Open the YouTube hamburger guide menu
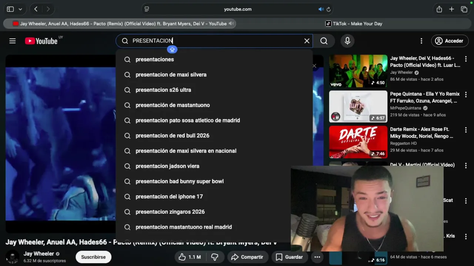The height and width of the screenshot is (266, 474). [13, 41]
